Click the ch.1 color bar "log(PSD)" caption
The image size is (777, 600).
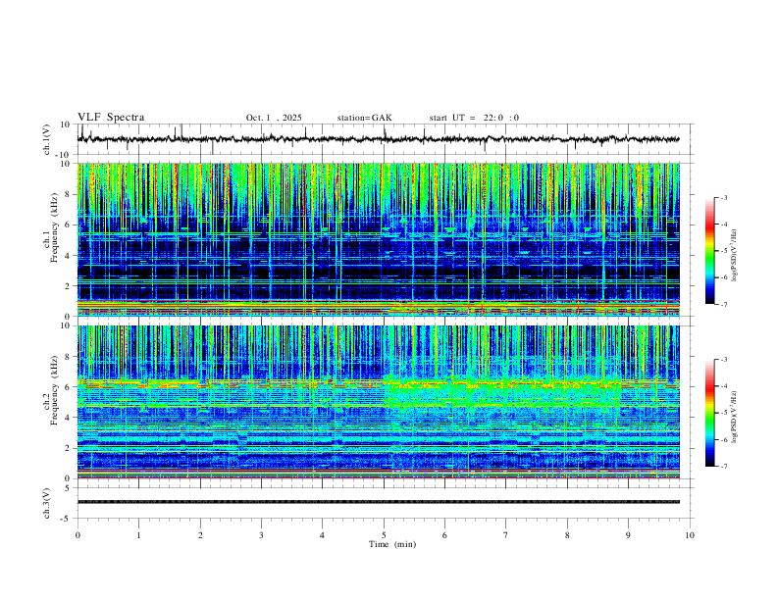735,256
